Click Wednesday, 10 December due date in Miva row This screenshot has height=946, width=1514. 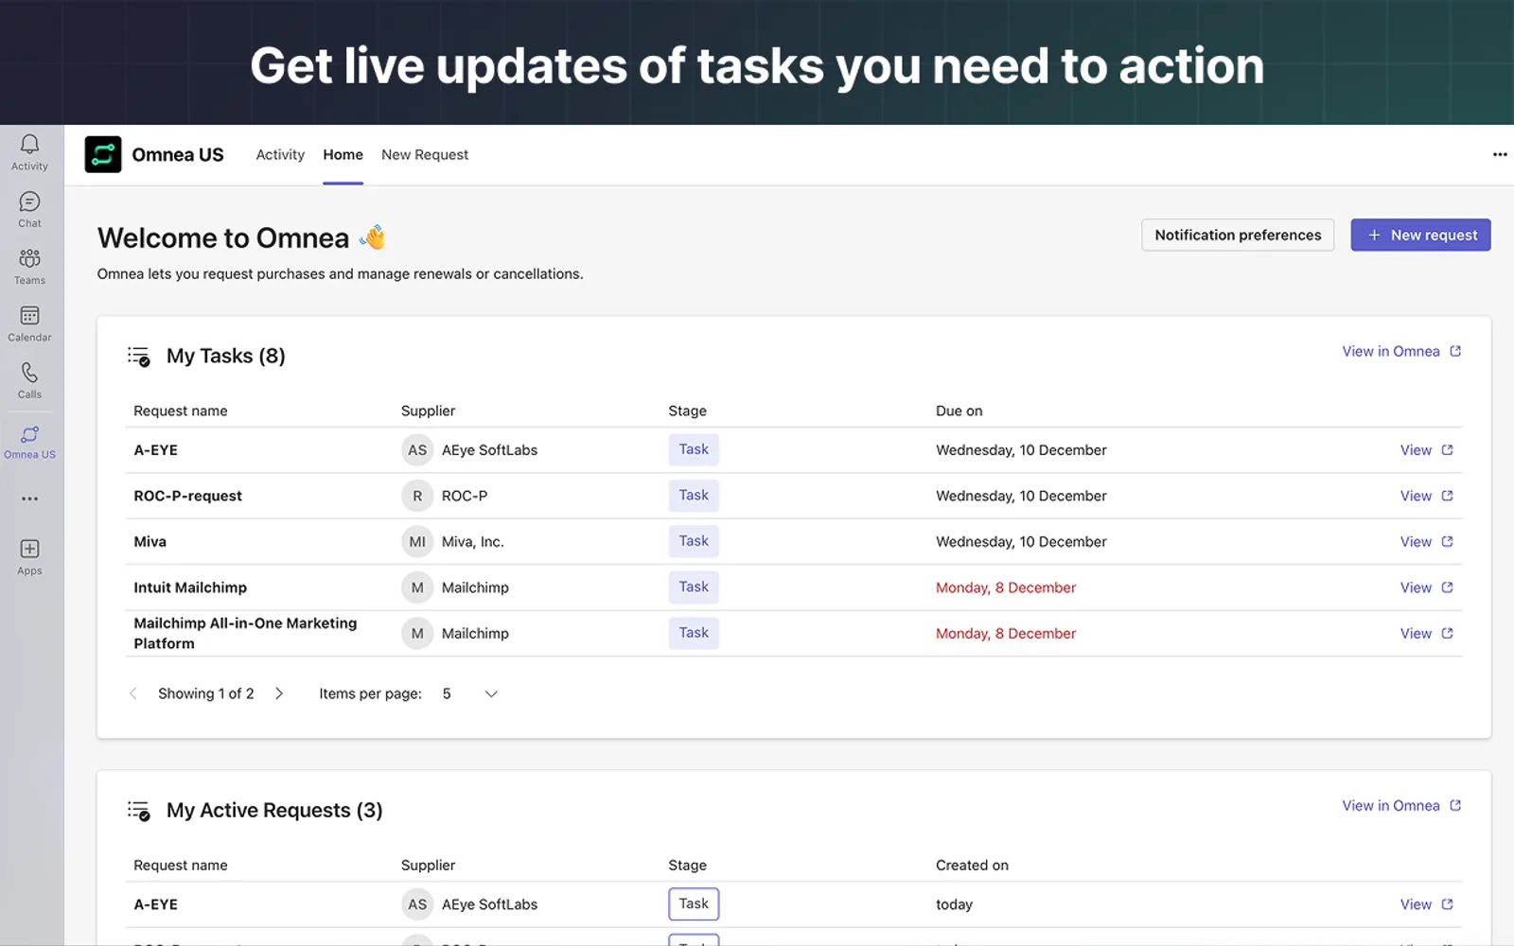[x=1021, y=542]
